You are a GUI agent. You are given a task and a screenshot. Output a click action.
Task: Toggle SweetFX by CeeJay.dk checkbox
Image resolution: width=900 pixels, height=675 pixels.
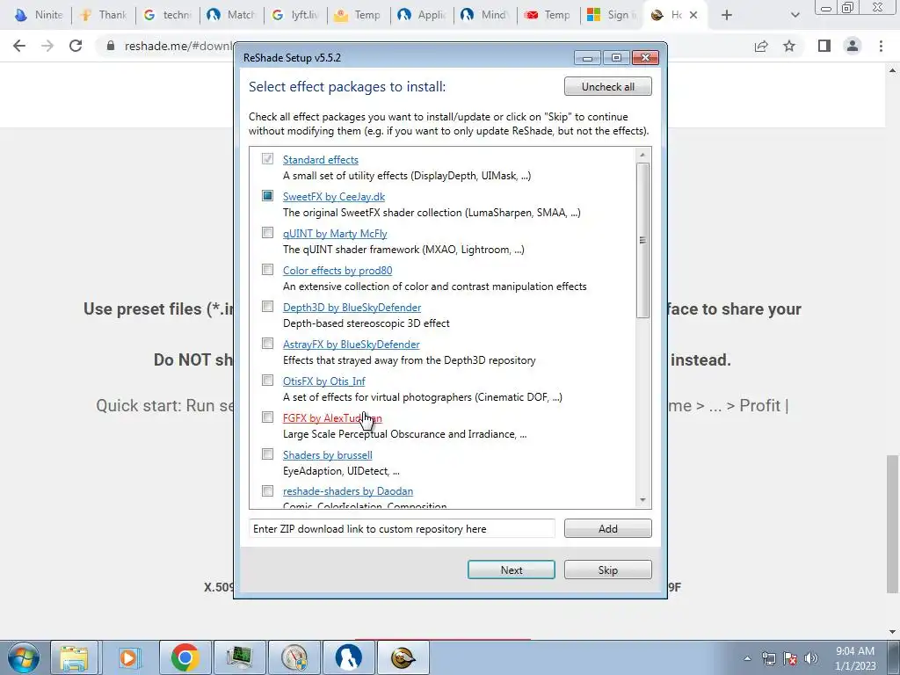(267, 196)
